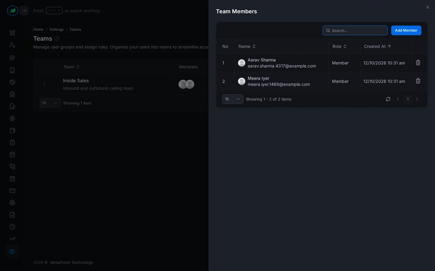Go to Settings breadcrumb

[56, 30]
